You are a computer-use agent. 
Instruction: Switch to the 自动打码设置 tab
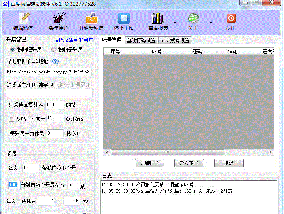tap(141, 40)
